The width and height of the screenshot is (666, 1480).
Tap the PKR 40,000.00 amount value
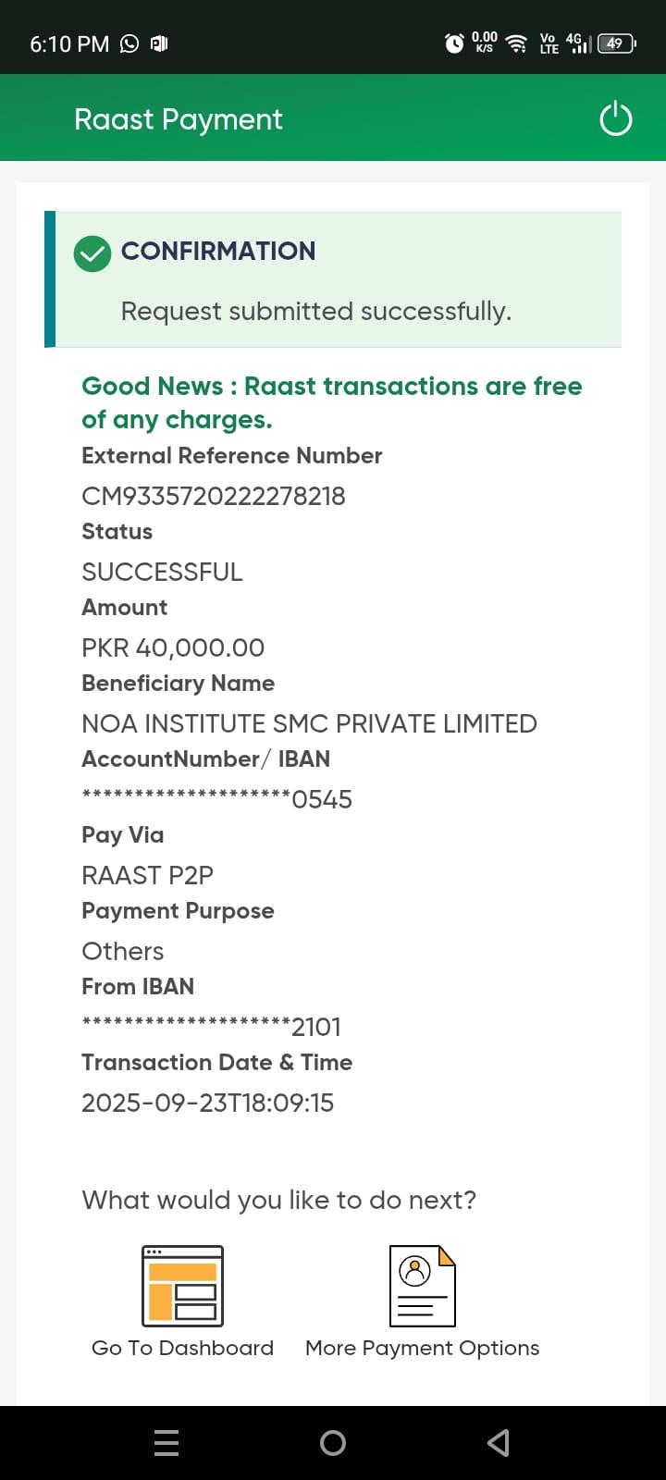tap(173, 647)
